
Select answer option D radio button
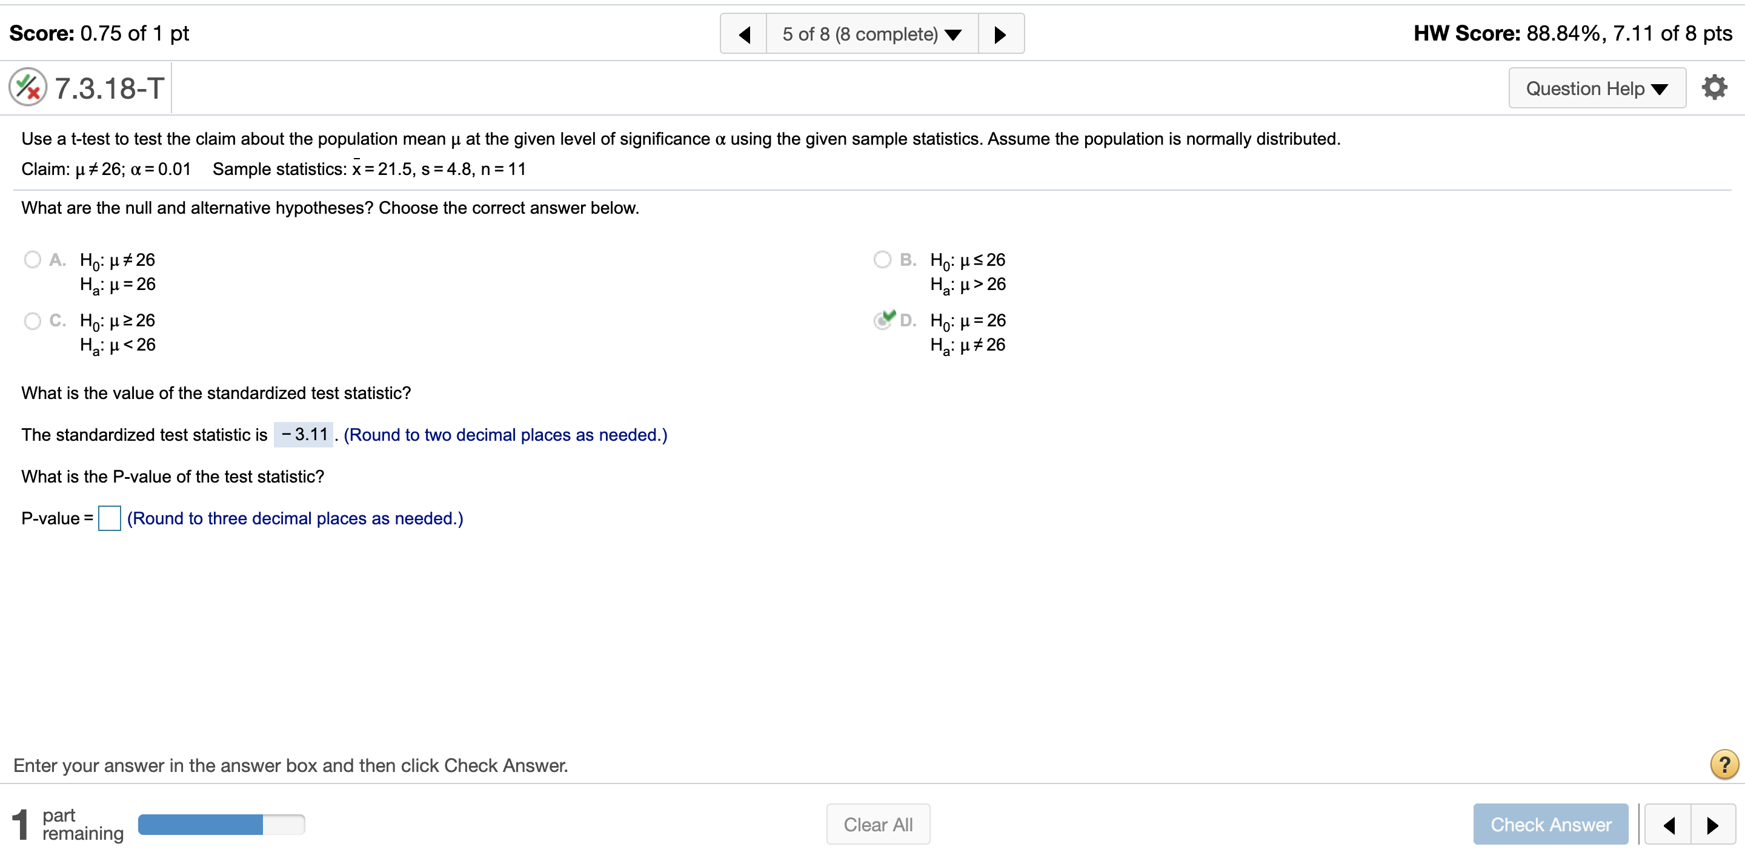pyautogui.click(x=882, y=320)
